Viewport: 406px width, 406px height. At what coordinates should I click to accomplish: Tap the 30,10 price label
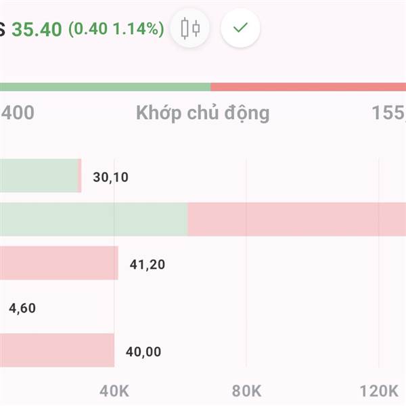pos(110,177)
